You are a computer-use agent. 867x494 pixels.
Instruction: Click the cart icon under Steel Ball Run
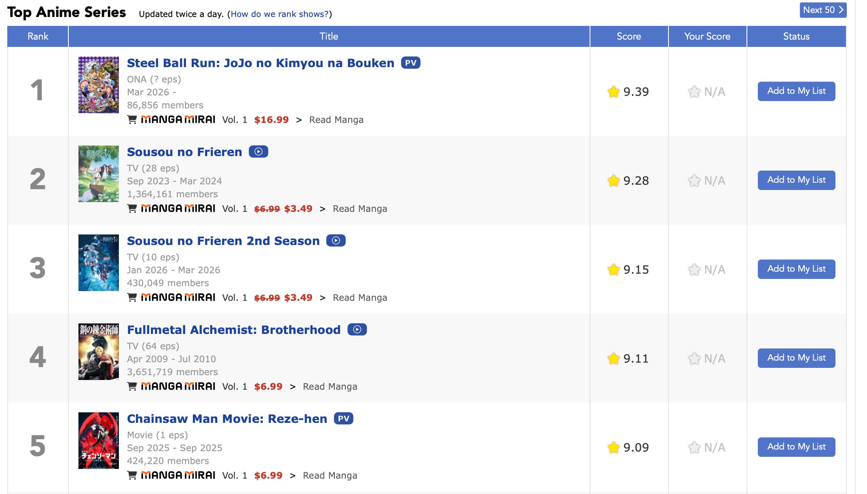tap(132, 120)
